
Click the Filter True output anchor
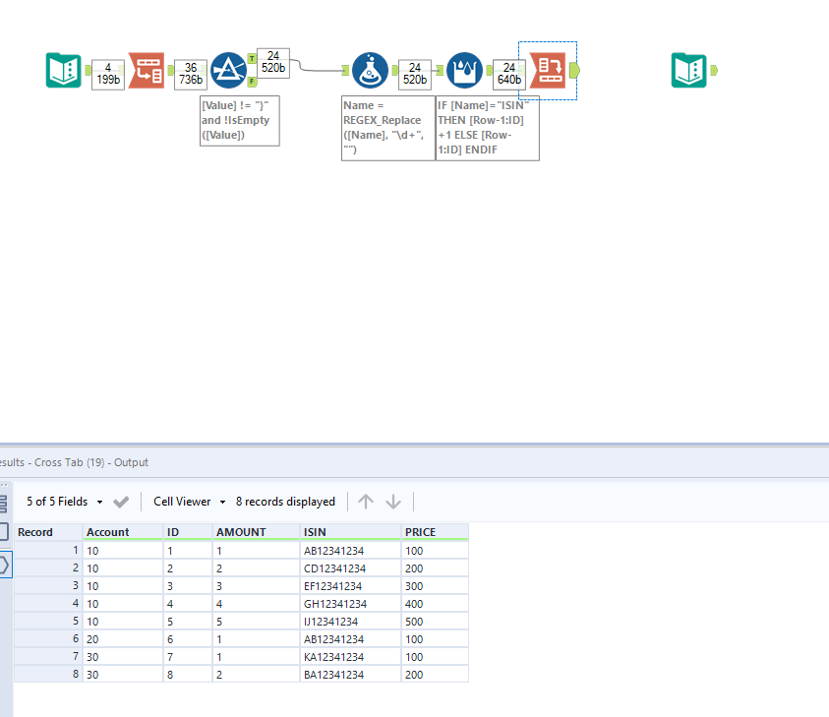[x=252, y=59]
